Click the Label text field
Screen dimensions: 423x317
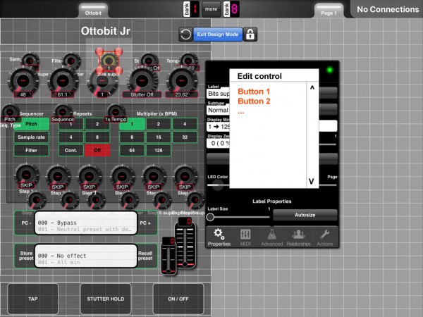click(x=219, y=94)
